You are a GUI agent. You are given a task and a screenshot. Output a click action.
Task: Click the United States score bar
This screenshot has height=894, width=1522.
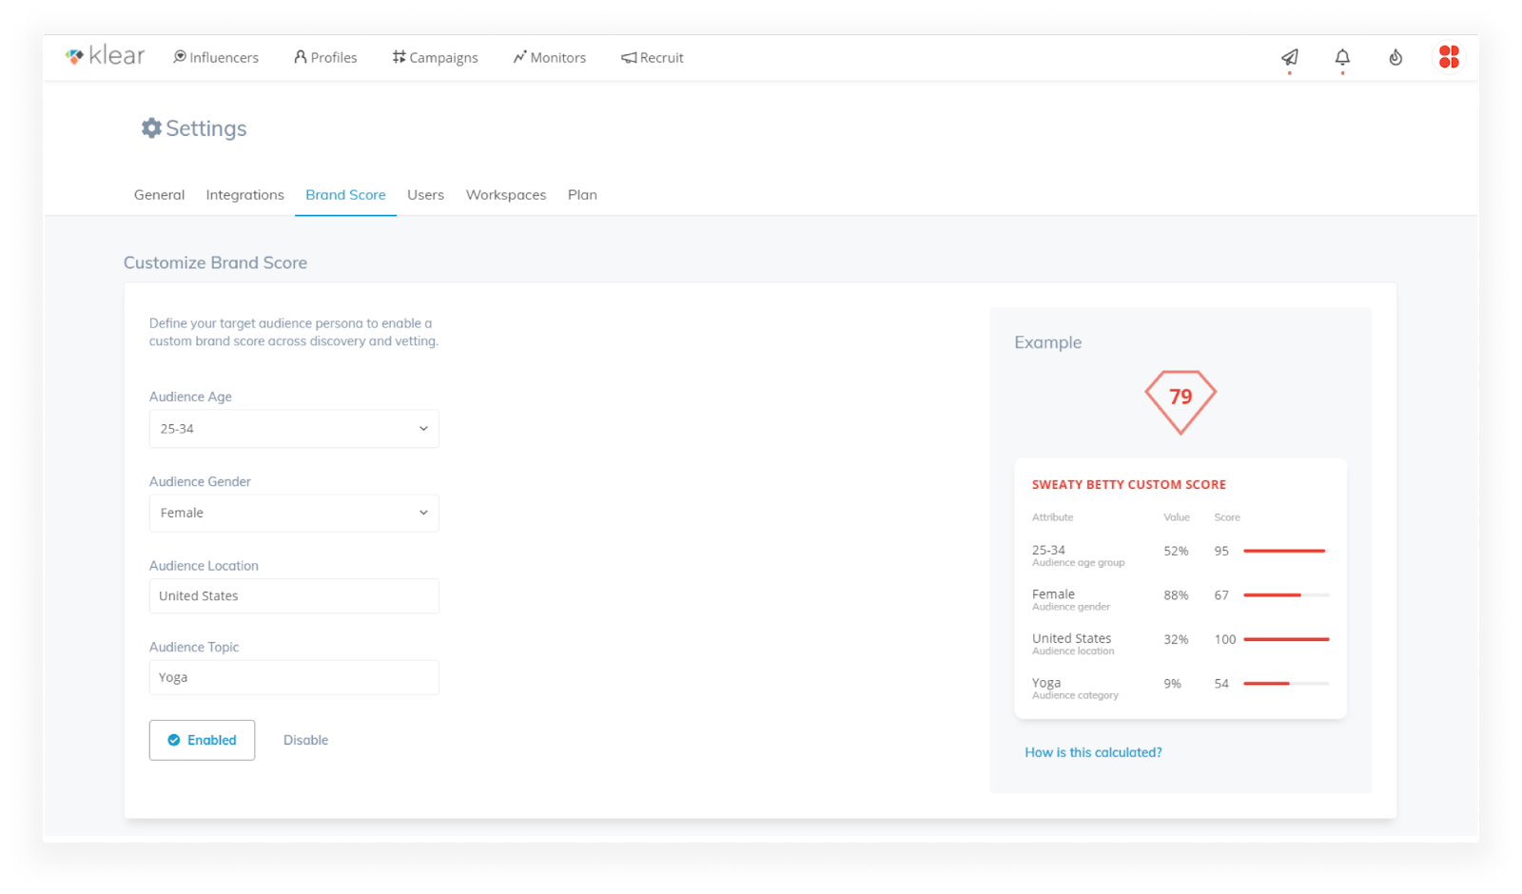(1286, 639)
